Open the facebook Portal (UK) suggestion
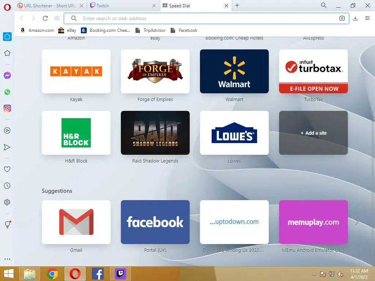The width and height of the screenshot is (375, 281). coord(155,222)
